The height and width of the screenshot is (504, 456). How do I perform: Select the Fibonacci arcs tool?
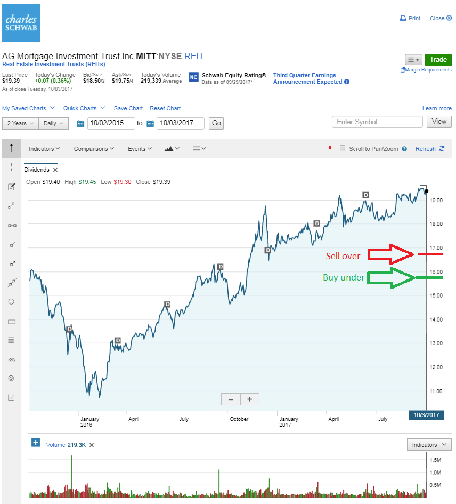click(x=11, y=359)
